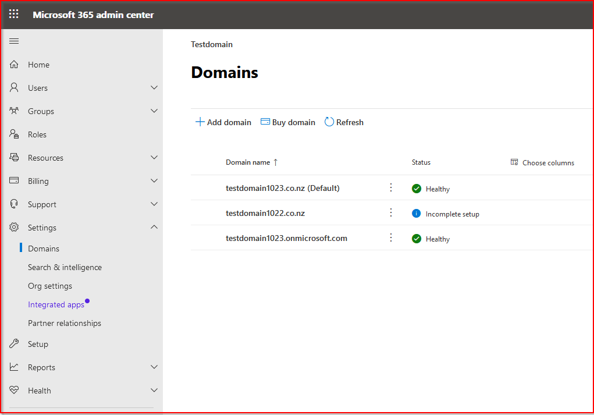The image size is (594, 415).
Task: Click the Setup wrench icon
Action: [15, 344]
